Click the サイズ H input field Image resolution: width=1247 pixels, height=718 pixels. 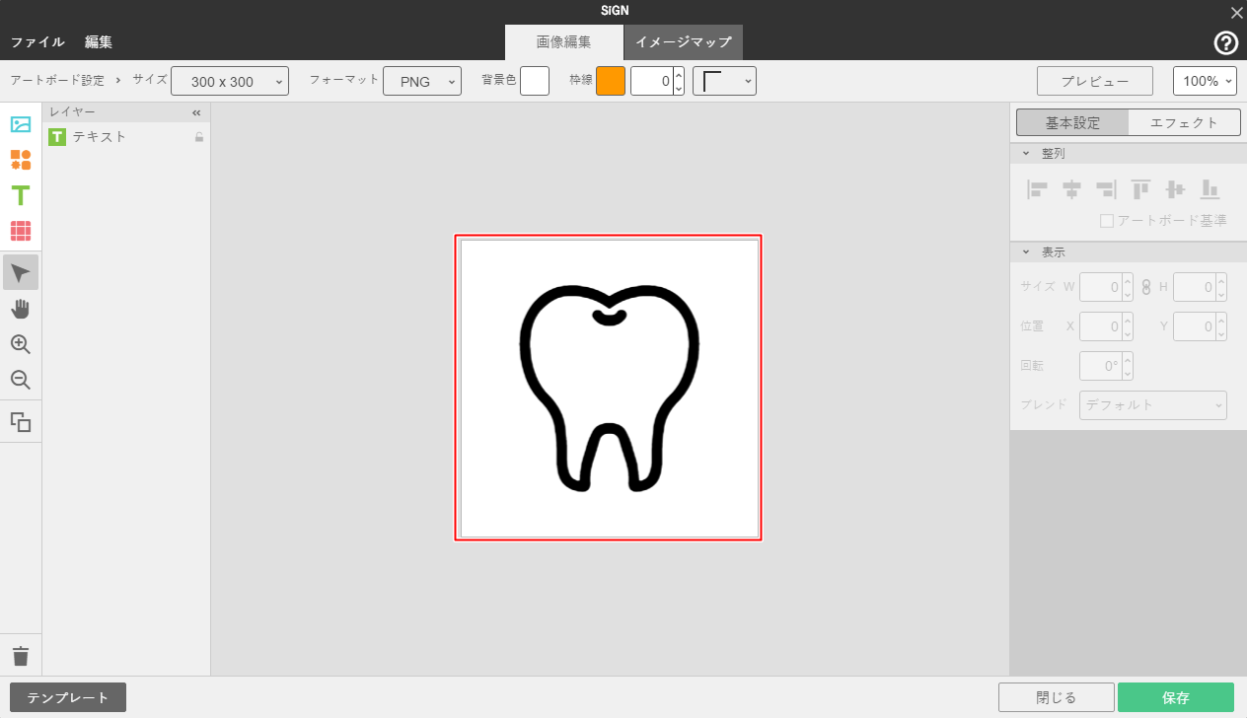[x=1195, y=287]
